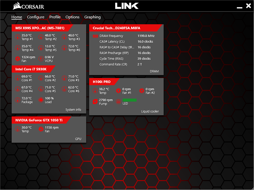Click the Core #1 temperature icon
The height and width of the screenshot is (190, 254).
coord(18,78)
